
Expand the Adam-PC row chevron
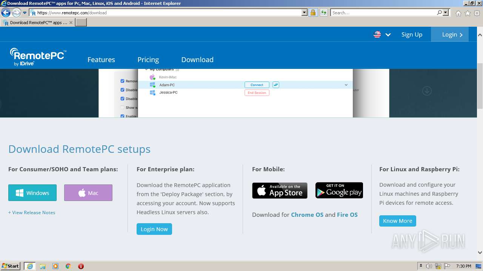coord(346,85)
